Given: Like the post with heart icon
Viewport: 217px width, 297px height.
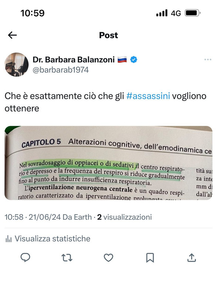Looking at the screenshot, I should [108, 258].
